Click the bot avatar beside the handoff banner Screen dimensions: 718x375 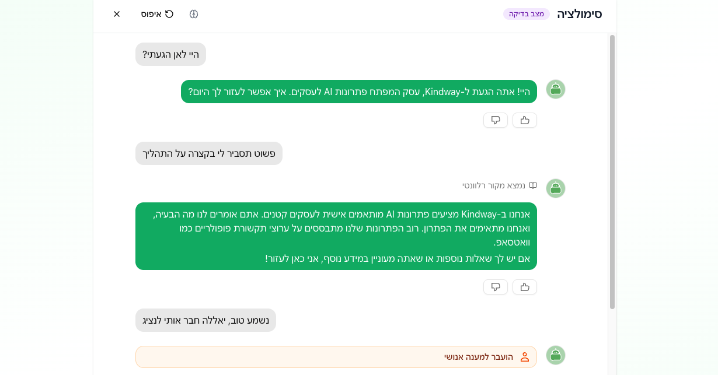pyautogui.click(x=556, y=355)
